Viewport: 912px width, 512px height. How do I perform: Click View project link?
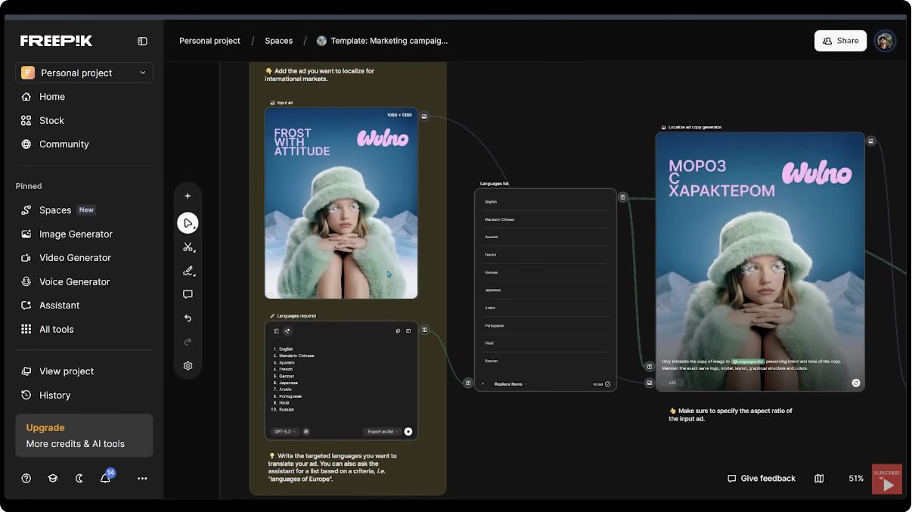[x=67, y=371]
